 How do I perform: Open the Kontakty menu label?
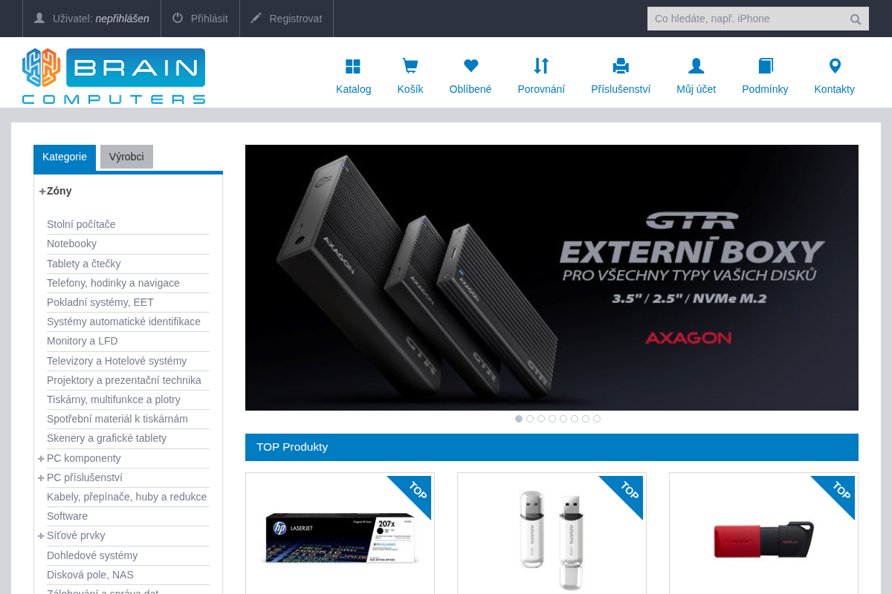[x=835, y=89]
